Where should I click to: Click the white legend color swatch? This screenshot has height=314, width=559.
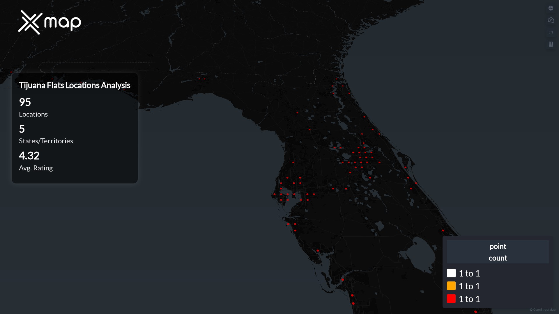click(x=451, y=273)
